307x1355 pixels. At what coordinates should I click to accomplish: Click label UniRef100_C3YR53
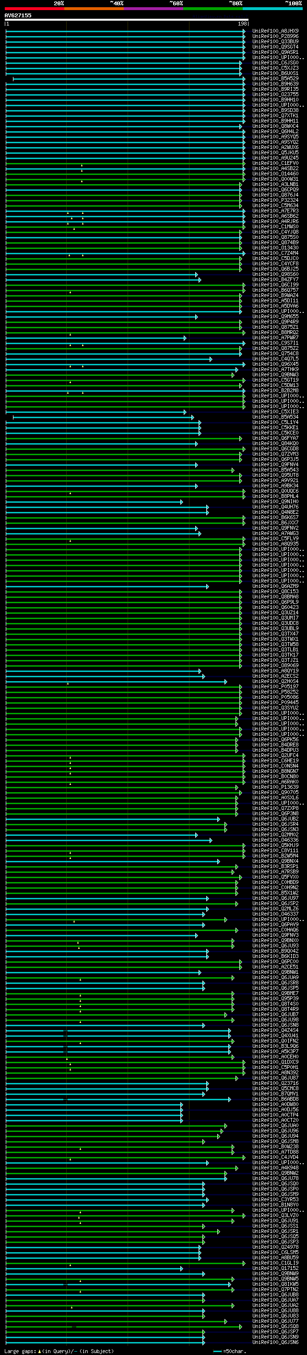275,1199
